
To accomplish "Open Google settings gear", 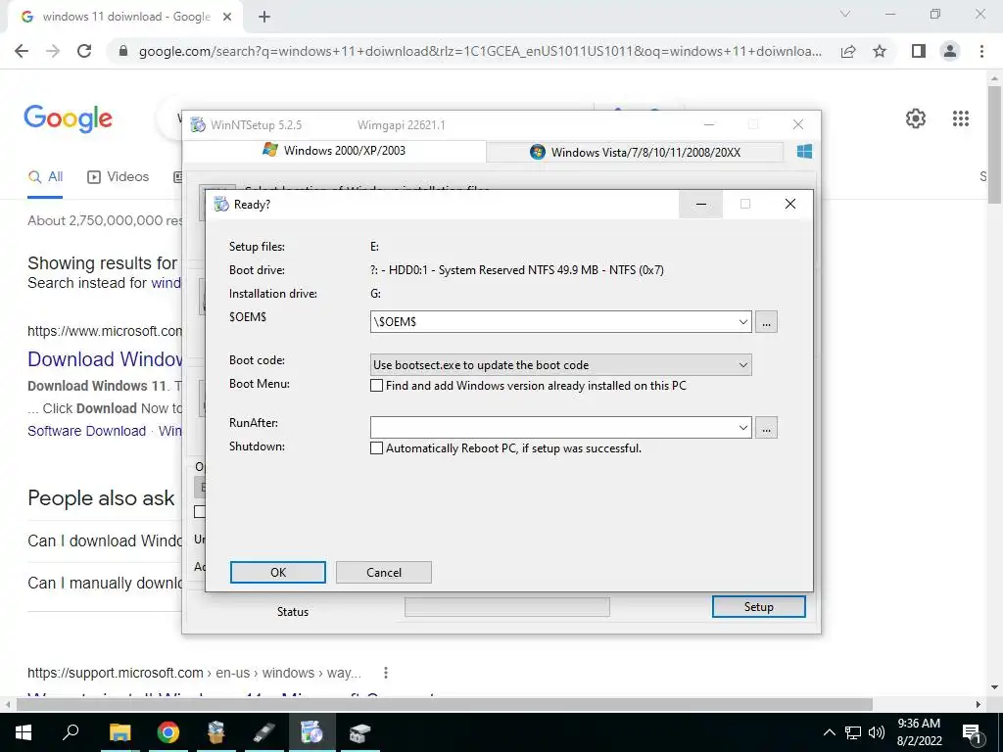I will click(x=916, y=118).
